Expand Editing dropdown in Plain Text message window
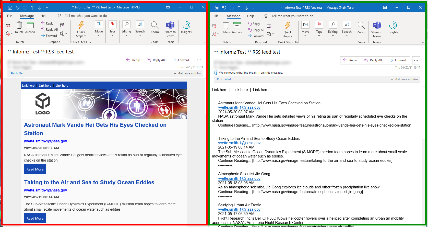This screenshot has height=227, width=428. (333, 29)
